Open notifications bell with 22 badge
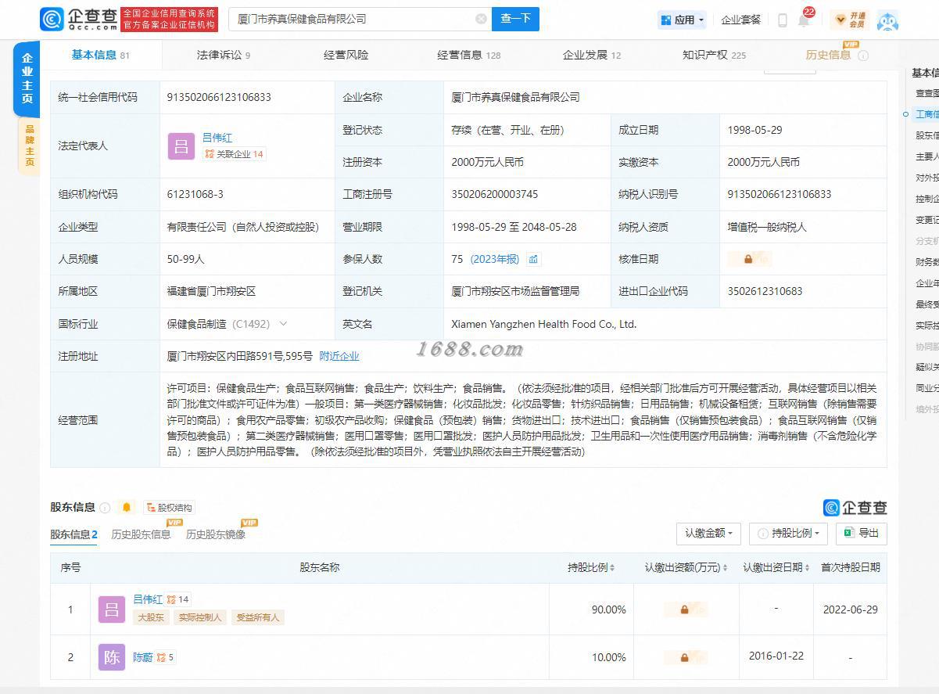The image size is (939, 694). point(804,20)
